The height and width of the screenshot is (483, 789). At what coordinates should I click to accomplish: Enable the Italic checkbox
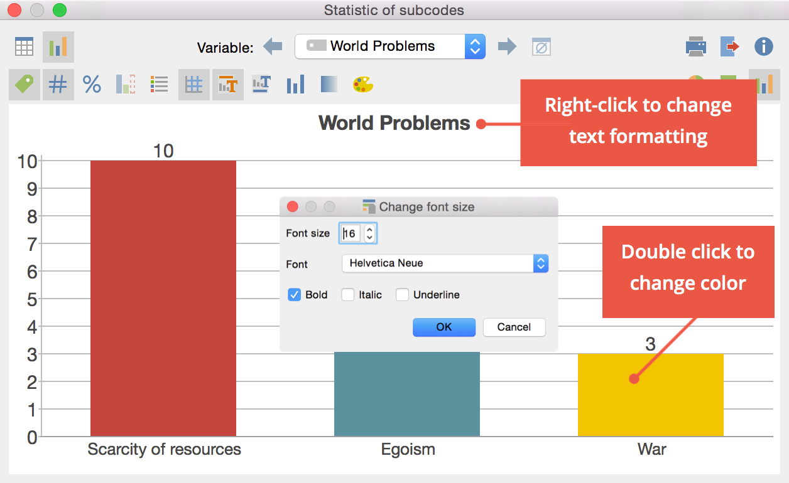348,295
